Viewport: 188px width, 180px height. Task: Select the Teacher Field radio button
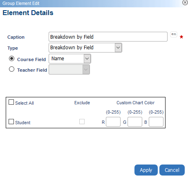click(11, 69)
